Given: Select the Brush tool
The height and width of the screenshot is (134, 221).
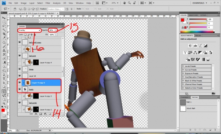Looking at the screenshot, I should [4, 47].
